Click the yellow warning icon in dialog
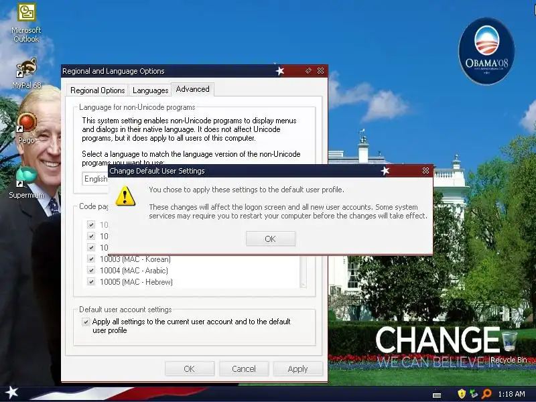The height and width of the screenshot is (402, 536). (x=125, y=196)
